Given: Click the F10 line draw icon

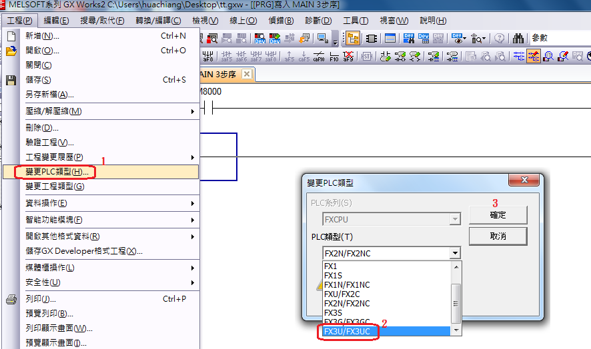Looking at the screenshot, I should pos(334,57).
